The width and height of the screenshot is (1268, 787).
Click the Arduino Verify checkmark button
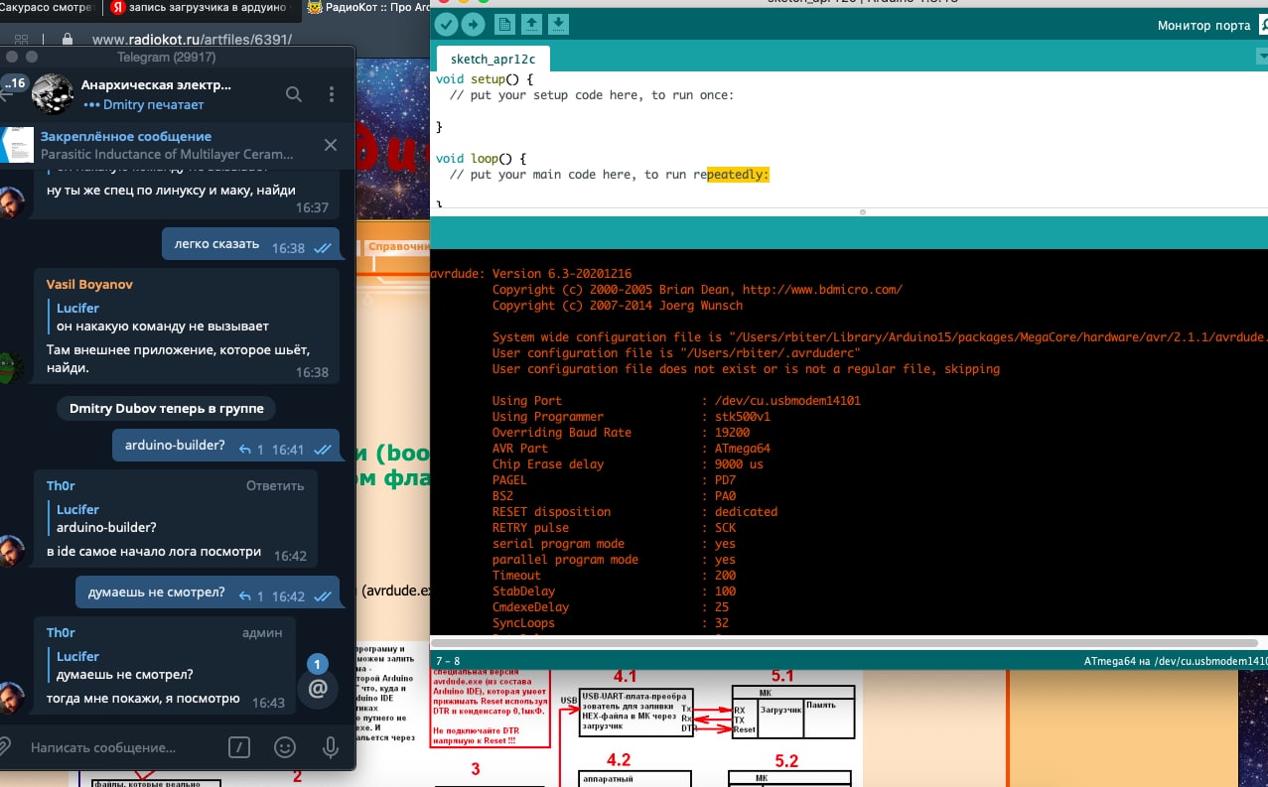click(x=446, y=25)
